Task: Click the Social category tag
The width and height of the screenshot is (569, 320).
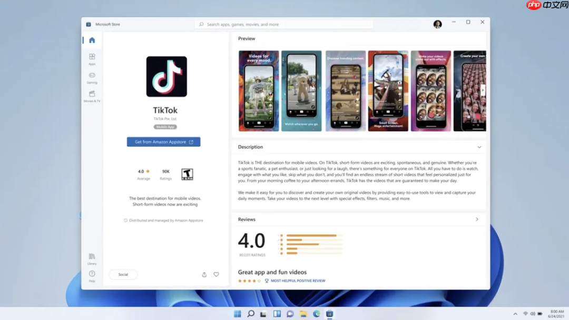Action: 123,274
